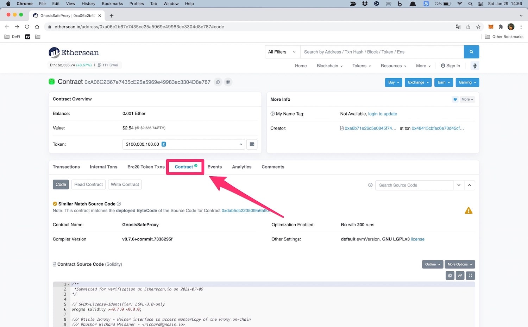Click Search Source Code field
Image resolution: width=528 pixels, height=327 pixels.
tap(415, 185)
